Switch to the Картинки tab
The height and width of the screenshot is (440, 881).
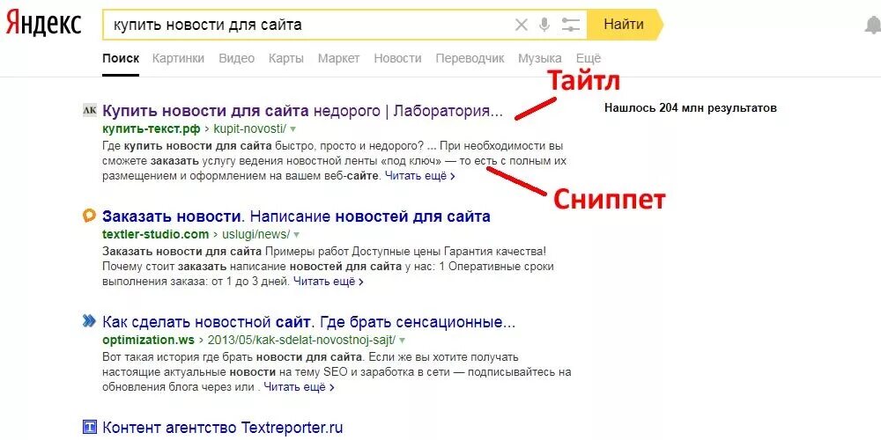(178, 58)
